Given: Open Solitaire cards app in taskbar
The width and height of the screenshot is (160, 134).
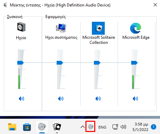Looking at the screenshot, I should click(57, 127).
